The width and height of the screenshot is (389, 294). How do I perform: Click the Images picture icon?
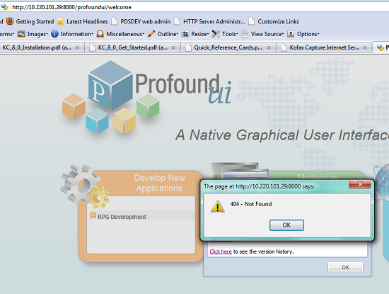click(21, 34)
